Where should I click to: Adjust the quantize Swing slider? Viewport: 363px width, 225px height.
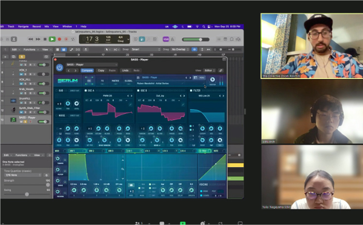point(27,194)
